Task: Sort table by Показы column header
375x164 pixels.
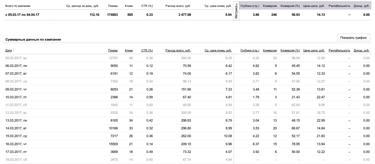Action: pos(113,50)
